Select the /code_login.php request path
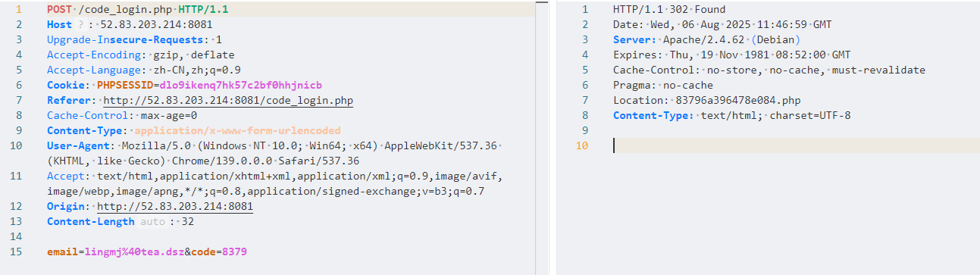 124,9
